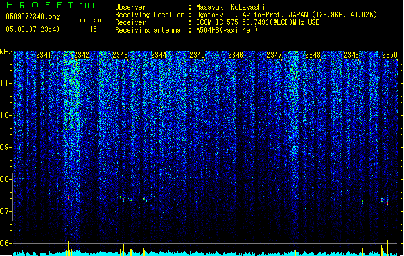Screen dimensions: 404x256
Task: Click the 1.0 kHz axis tick label
Action: (6, 115)
